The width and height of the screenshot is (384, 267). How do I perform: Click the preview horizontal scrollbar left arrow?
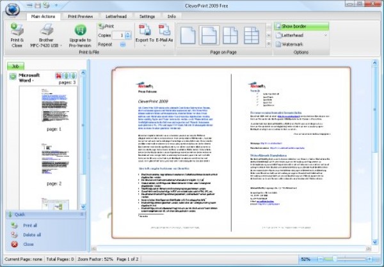coord(94,248)
